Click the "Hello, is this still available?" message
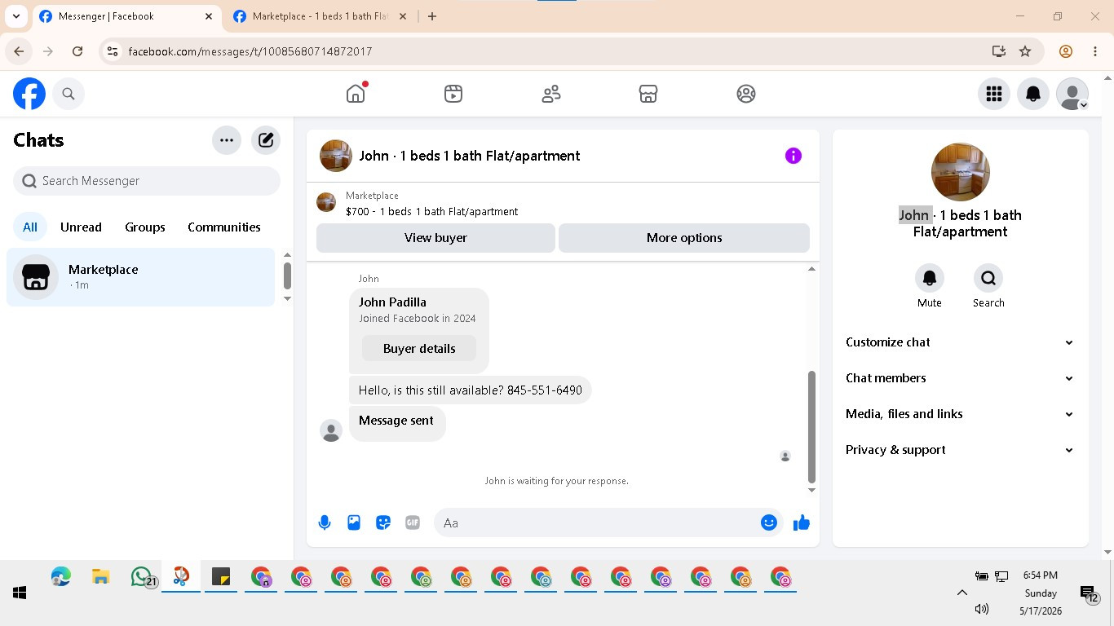Screen dimensions: 1114x626 [x=471, y=390]
